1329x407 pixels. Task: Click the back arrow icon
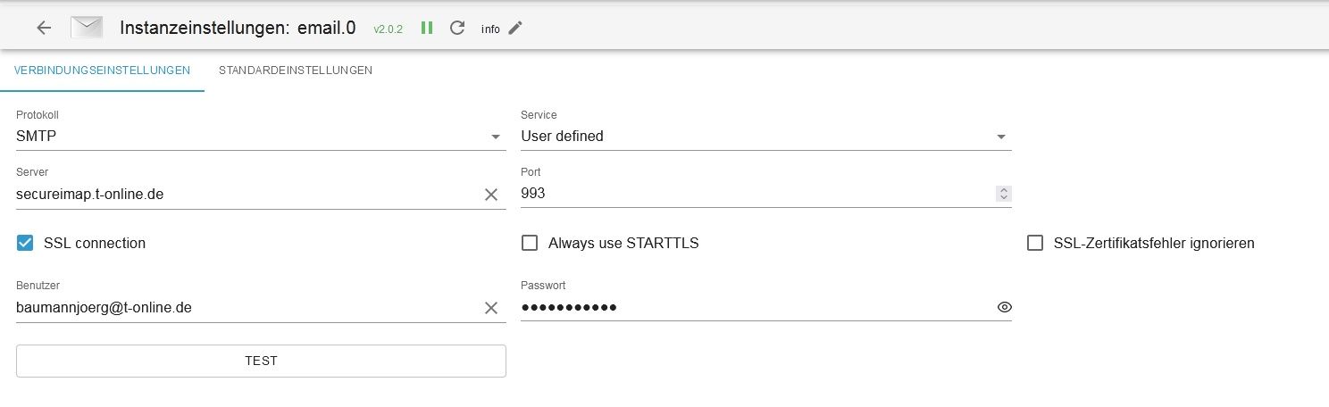coord(44,28)
